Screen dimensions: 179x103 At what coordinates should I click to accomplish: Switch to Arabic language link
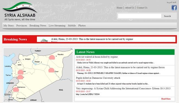click(172, 2)
